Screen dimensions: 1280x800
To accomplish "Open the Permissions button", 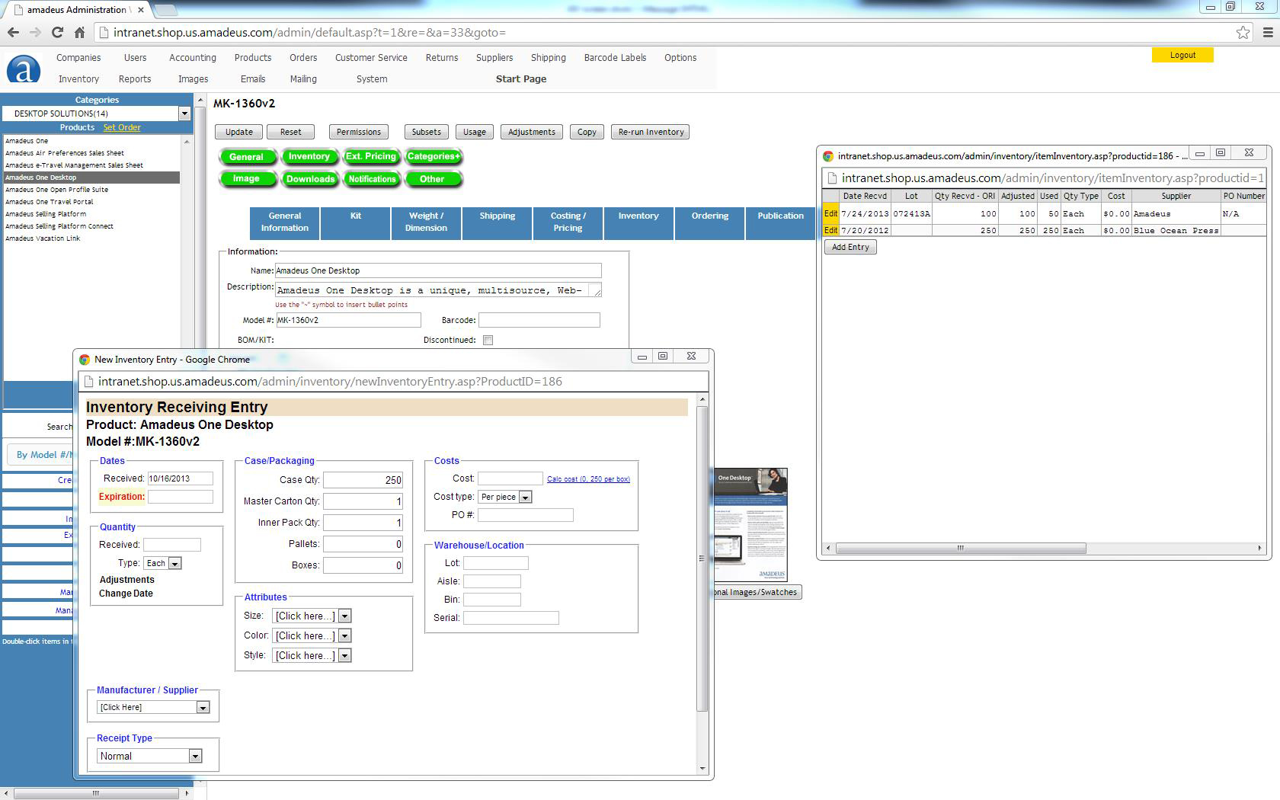I will [358, 132].
